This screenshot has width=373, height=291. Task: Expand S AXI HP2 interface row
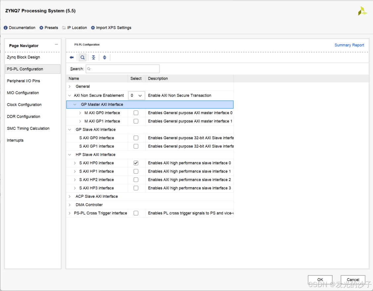pyautogui.click(x=75, y=180)
